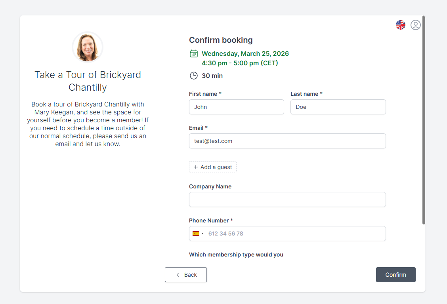Click the clock icon beside 30 min
The width and height of the screenshot is (447, 304).
(194, 76)
